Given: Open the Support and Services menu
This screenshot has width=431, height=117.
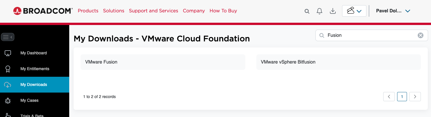Looking at the screenshot, I should click(154, 11).
